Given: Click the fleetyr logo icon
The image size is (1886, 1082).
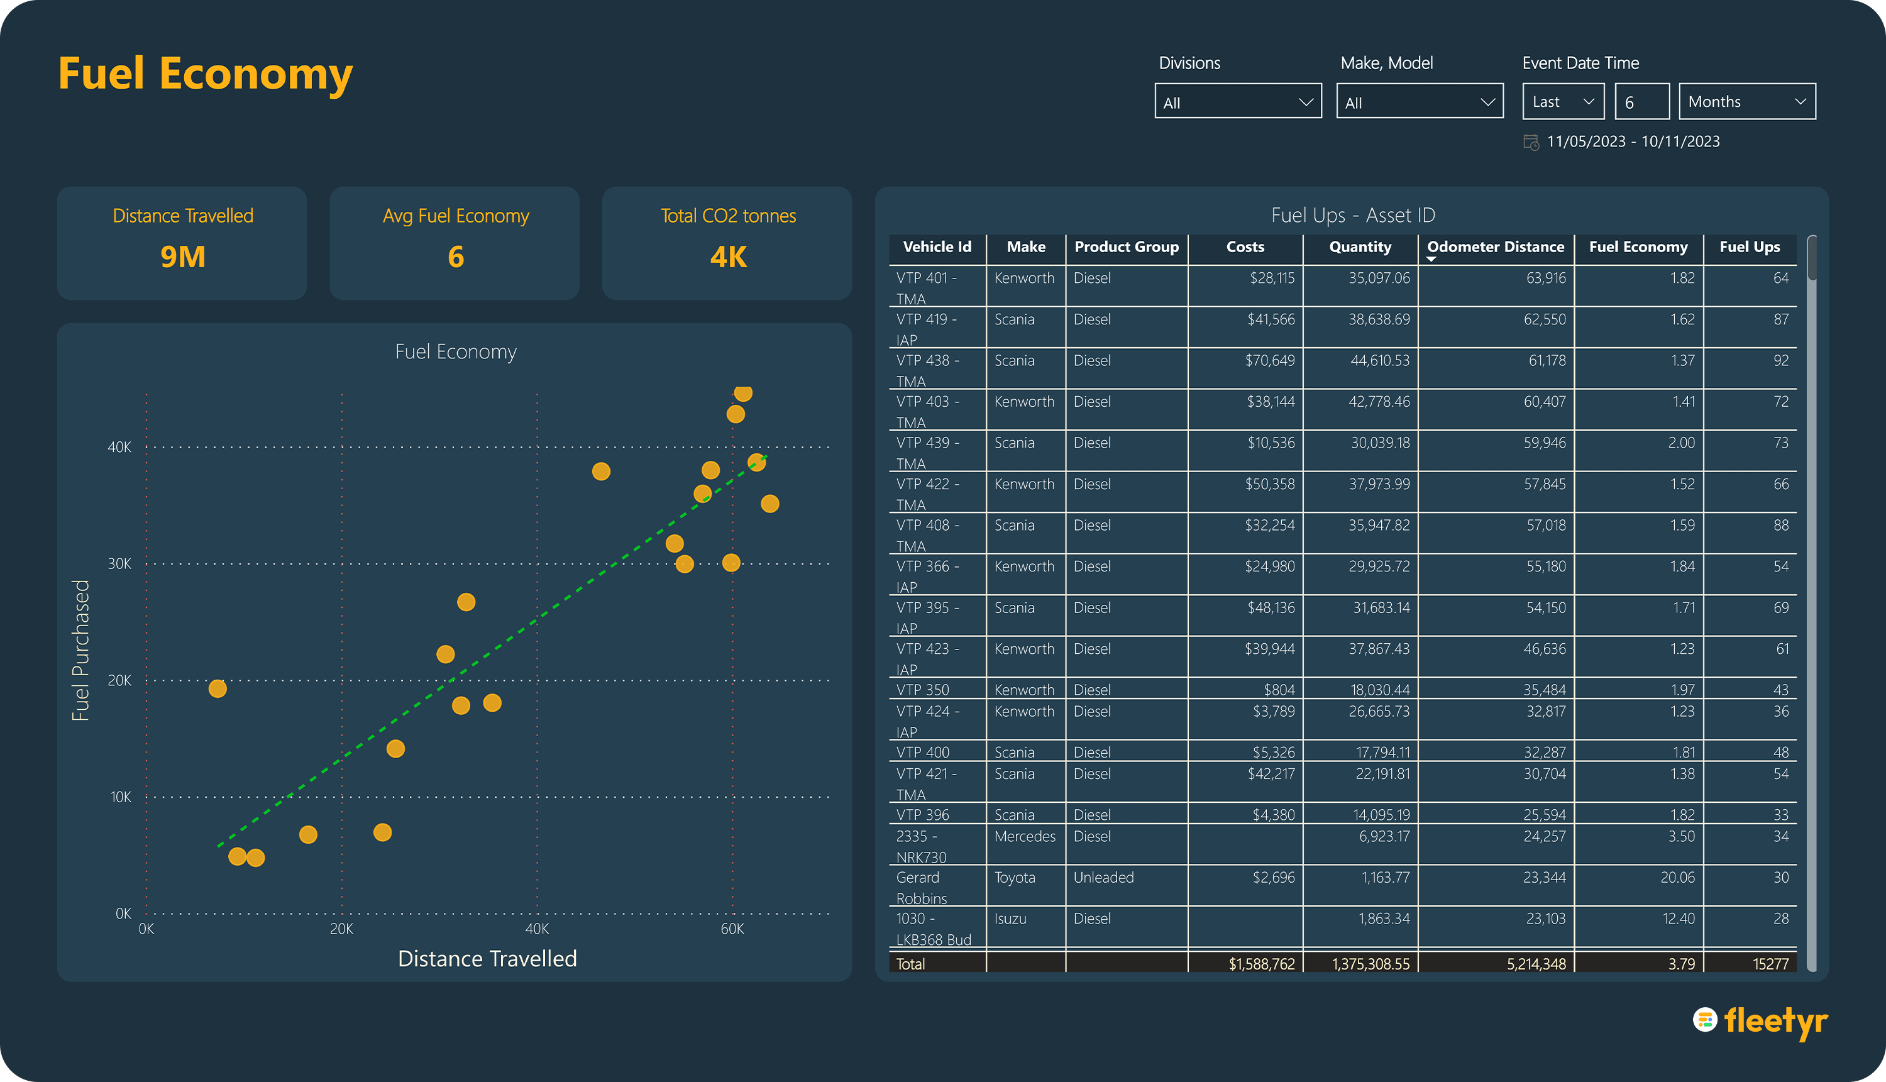Looking at the screenshot, I should coord(1705,1020).
